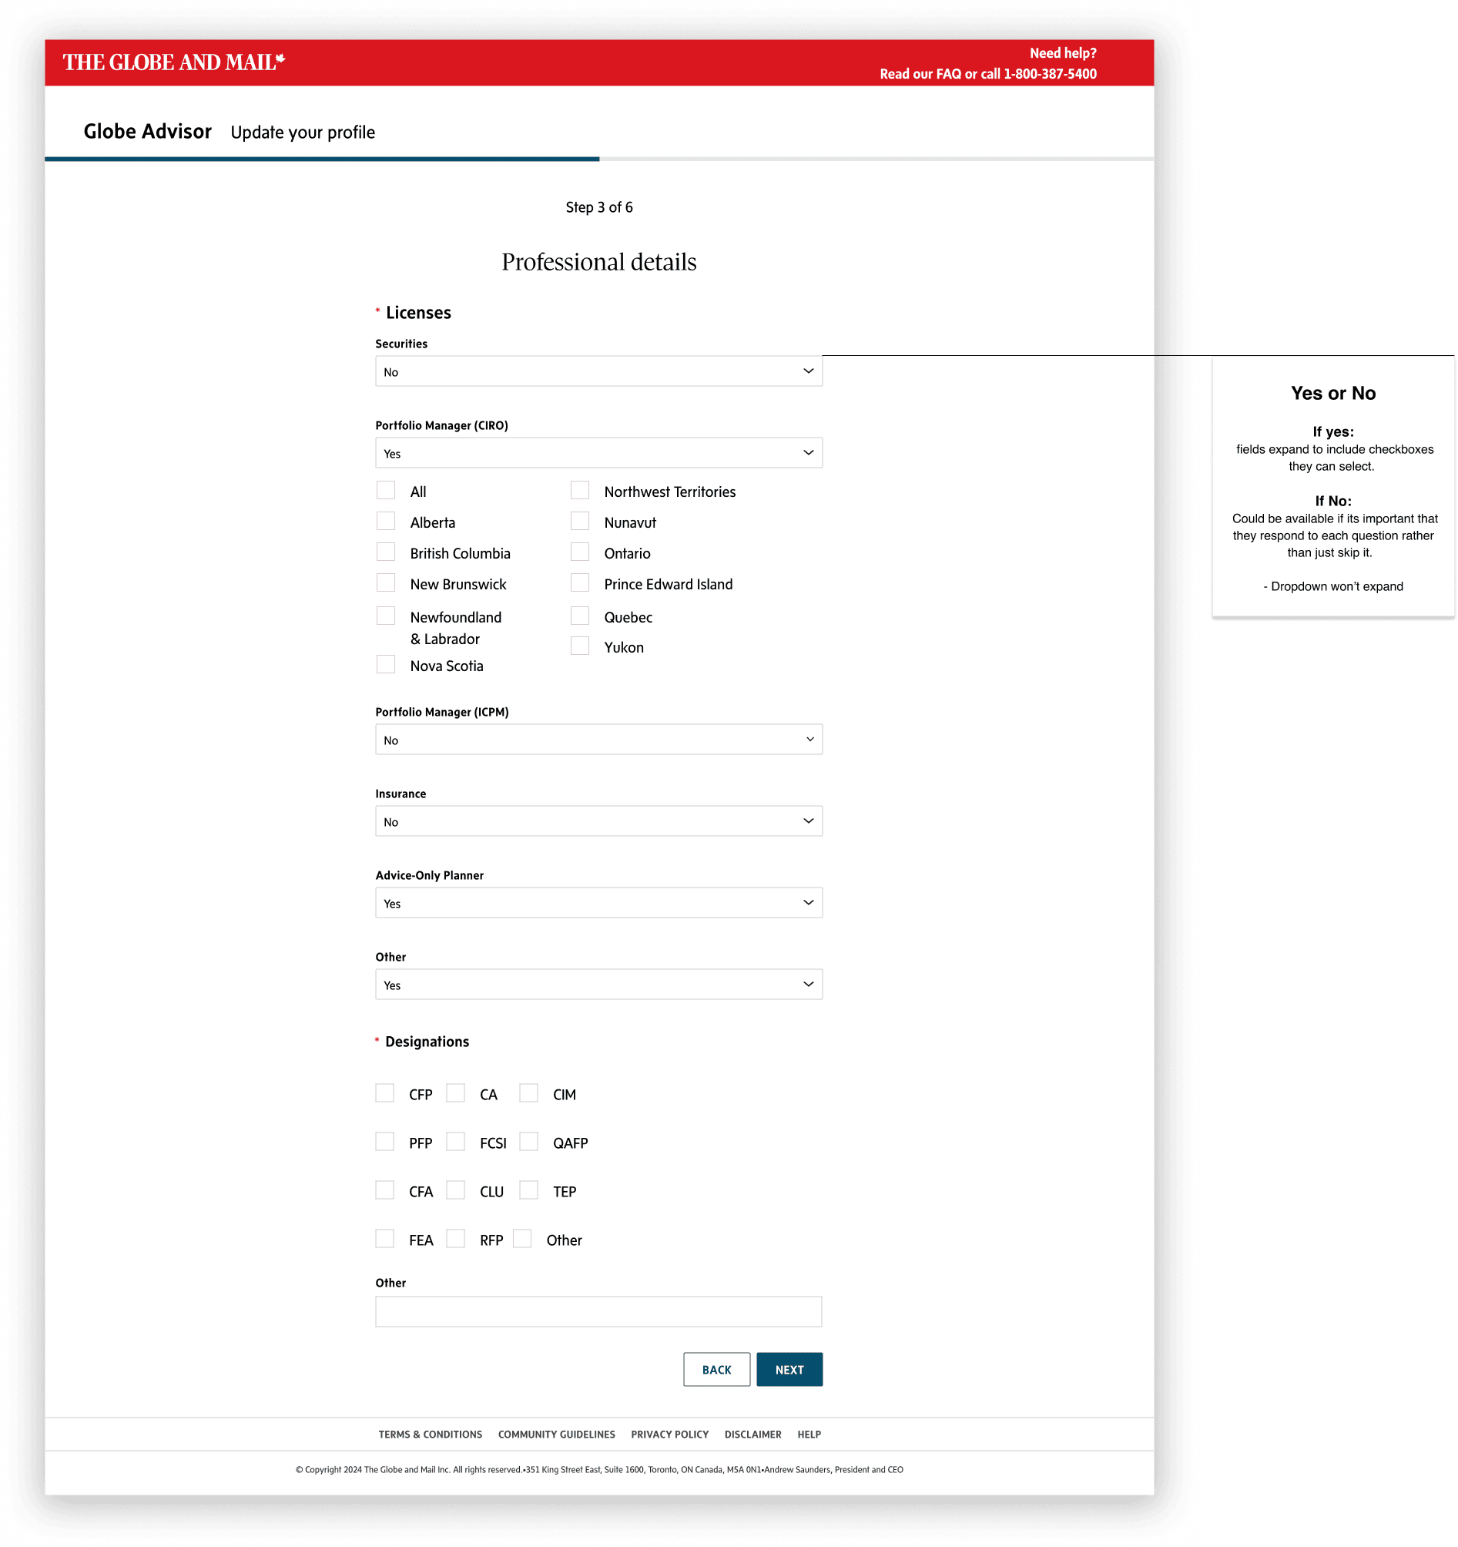1458x1547 pixels.
Task: Select the FEA designation checkbox
Action: [384, 1238]
